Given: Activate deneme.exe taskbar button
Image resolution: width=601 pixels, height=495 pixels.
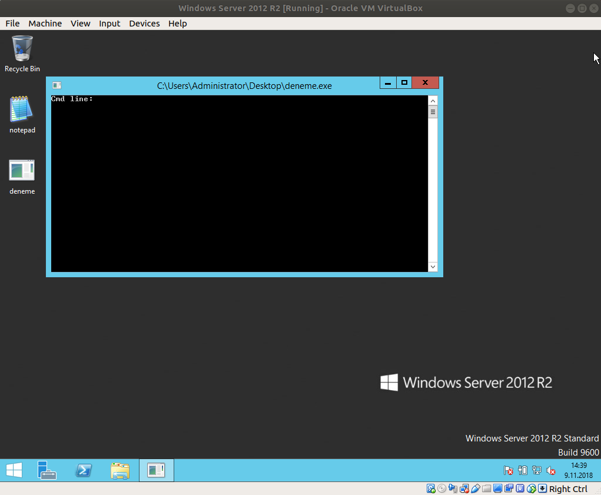Looking at the screenshot, I should click(156, 470).
